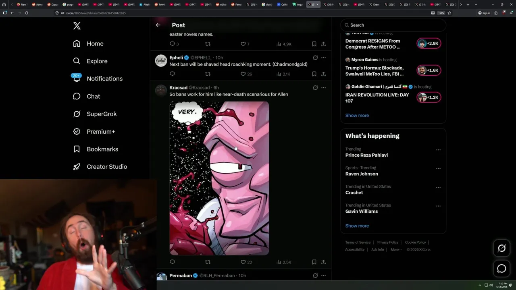Open more options on Kracsad's post
The width and height of the screenshot is (516, 290).
coord(323,87)
